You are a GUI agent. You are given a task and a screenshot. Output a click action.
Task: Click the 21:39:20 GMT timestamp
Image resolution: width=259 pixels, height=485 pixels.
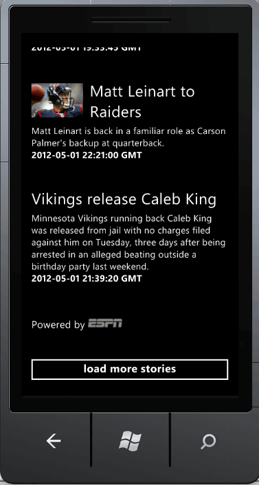coord(87,278)
